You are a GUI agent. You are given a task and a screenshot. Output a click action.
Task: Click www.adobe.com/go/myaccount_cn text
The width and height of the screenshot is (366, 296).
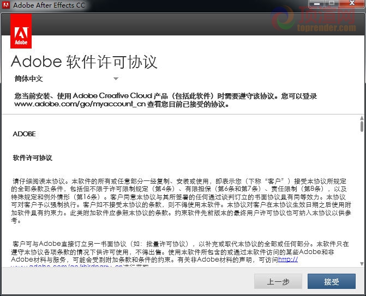[80, 104]
